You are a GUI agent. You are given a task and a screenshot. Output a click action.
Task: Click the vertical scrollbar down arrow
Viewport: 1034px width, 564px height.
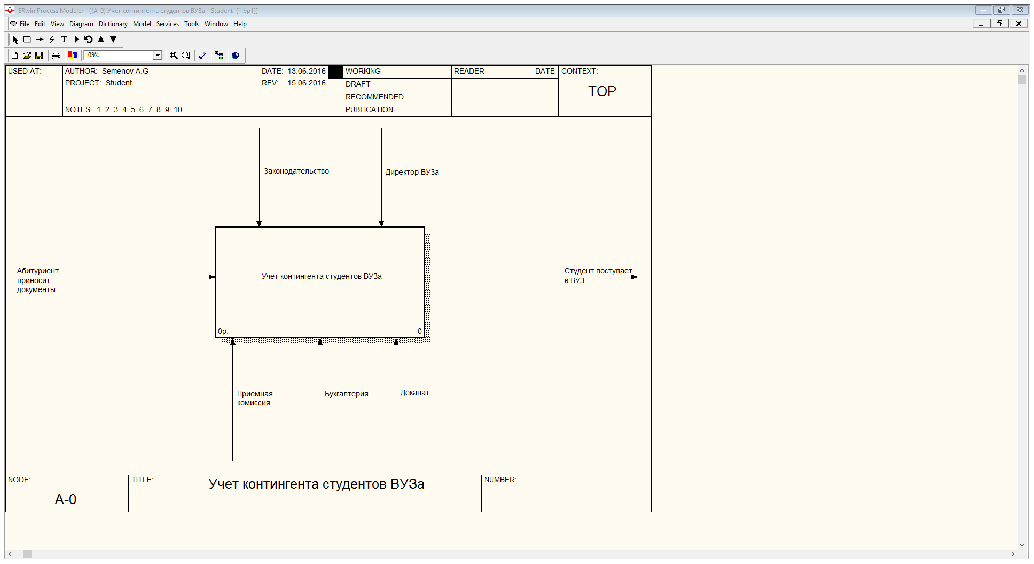[1022, 545]
